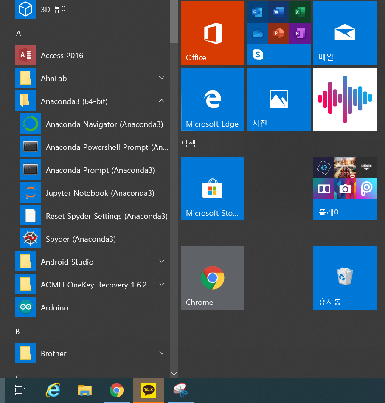
Task: Open Anaconda Prompt (Anaconda3) icon
Action: click(31, 169)
